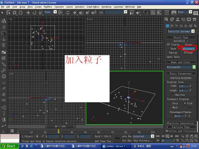Select the Lights category icon
199x149 pixels.
pyautogui.click(x=176, y=26)
